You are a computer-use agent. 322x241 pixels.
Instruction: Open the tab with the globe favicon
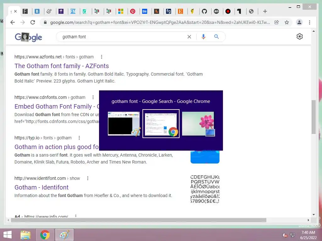click(x=251, y=11)
